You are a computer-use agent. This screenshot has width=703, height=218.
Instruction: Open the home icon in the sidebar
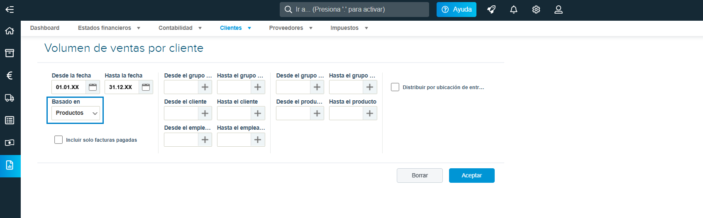(x=10, y=31)
